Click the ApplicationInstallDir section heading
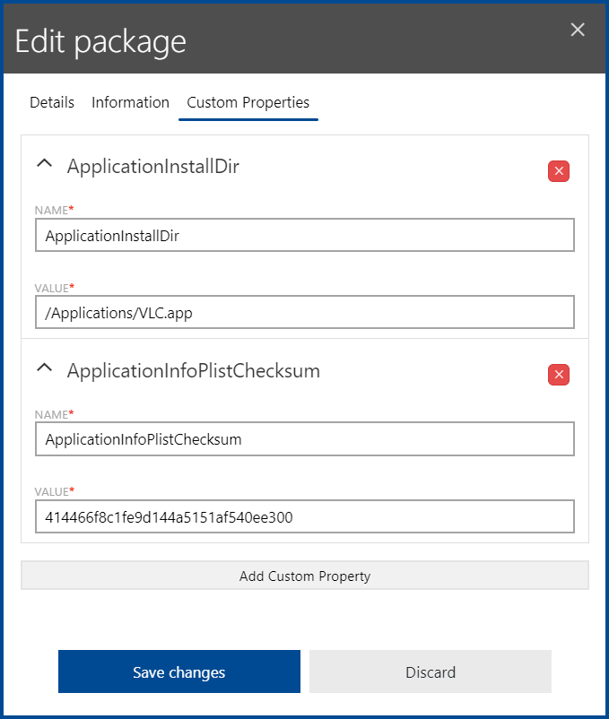The width and height of the screenshot is (609, 719). click(x=153, y=166)
